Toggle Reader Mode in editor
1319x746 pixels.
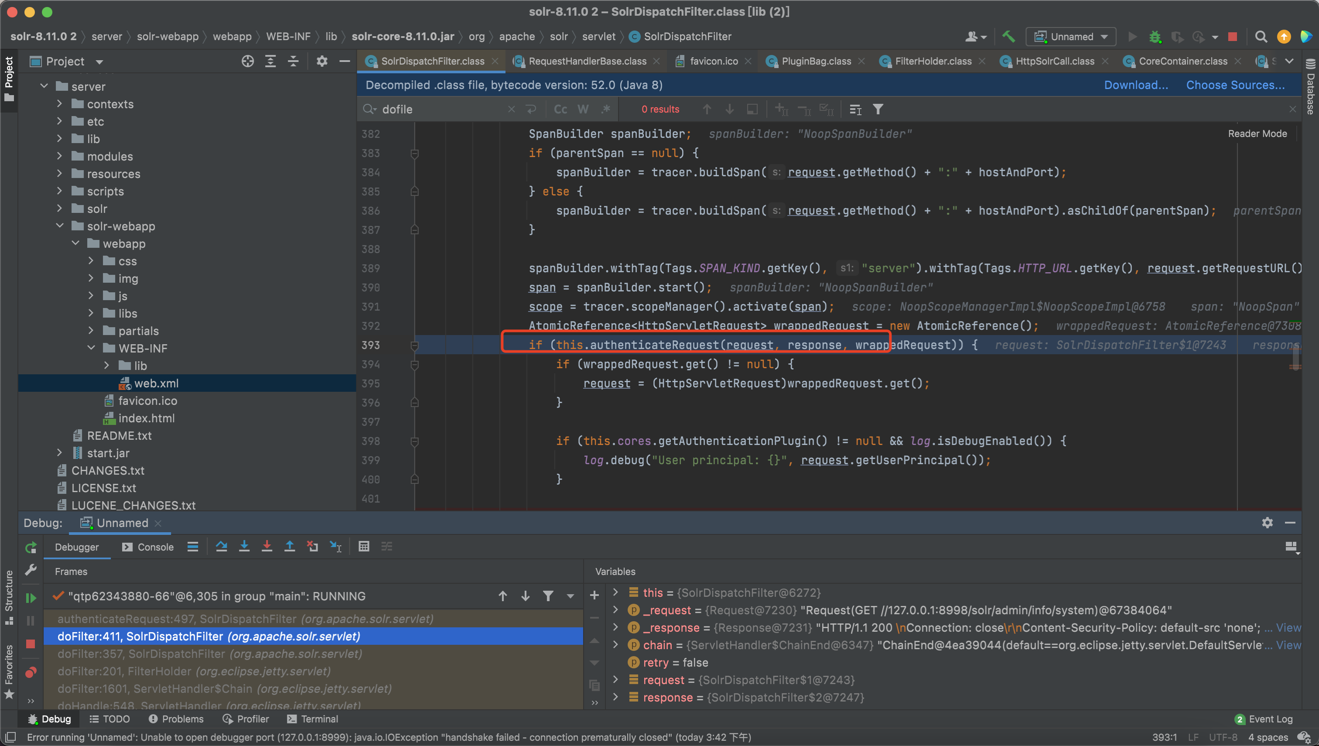coord(1257,133)
